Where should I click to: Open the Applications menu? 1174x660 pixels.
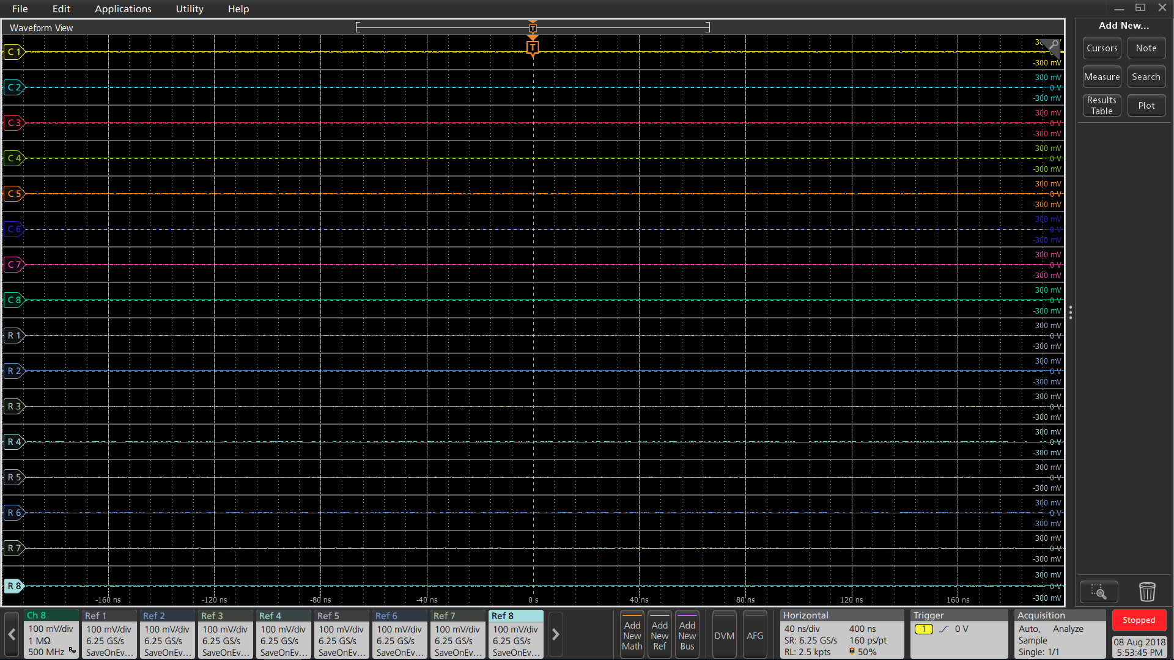coord(123,9)
